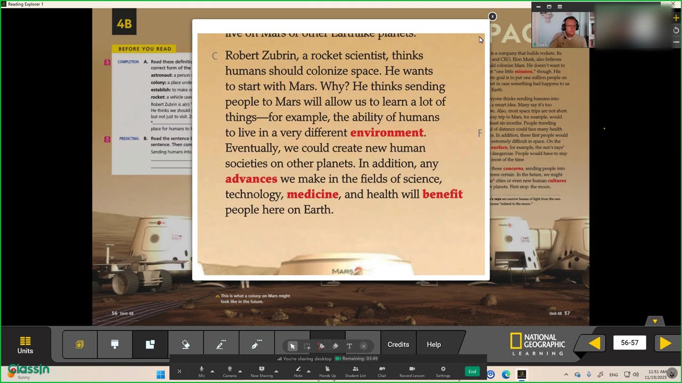Show hidden system tray icons
This screenshot has height=383, width=682.
pos(566,374)
